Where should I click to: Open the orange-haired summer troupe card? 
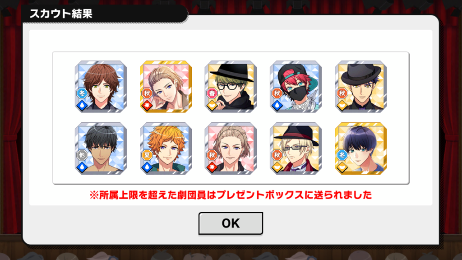pyautogui.click(x=166, y=149)
